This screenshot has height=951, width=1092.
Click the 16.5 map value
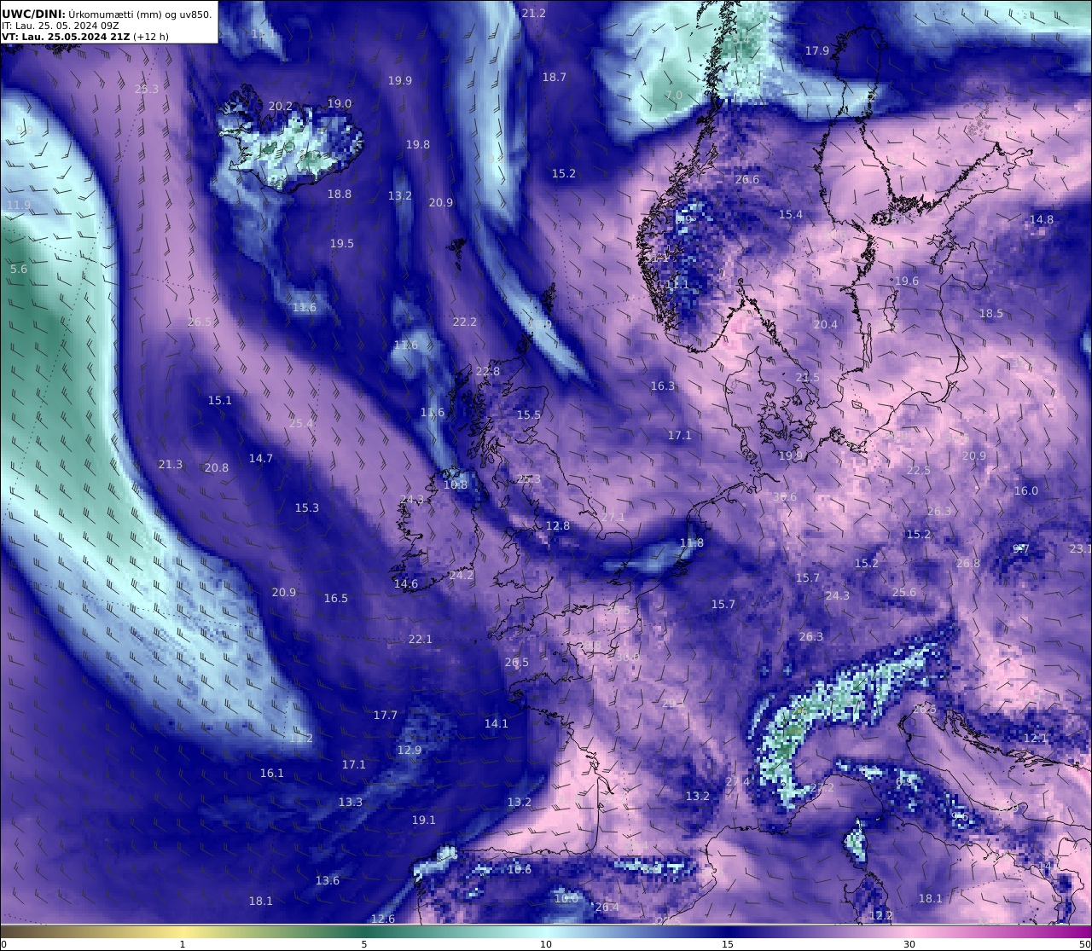click(x=336, y=598)
